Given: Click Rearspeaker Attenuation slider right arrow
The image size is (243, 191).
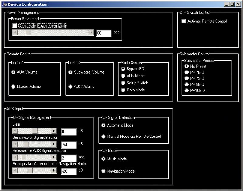Looking at the screenshot, I should coord(54,171).
